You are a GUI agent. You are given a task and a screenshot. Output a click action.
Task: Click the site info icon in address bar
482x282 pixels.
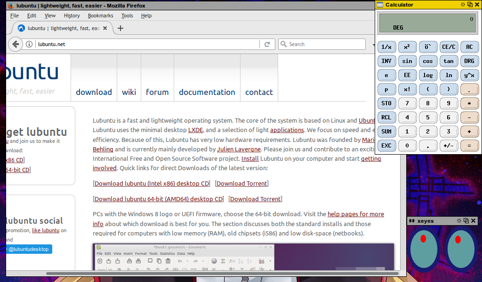coord(29,44)
